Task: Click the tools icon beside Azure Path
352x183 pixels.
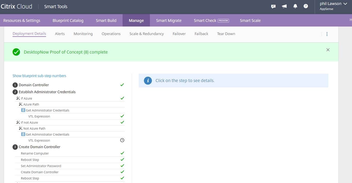Action: pos(21,104)
